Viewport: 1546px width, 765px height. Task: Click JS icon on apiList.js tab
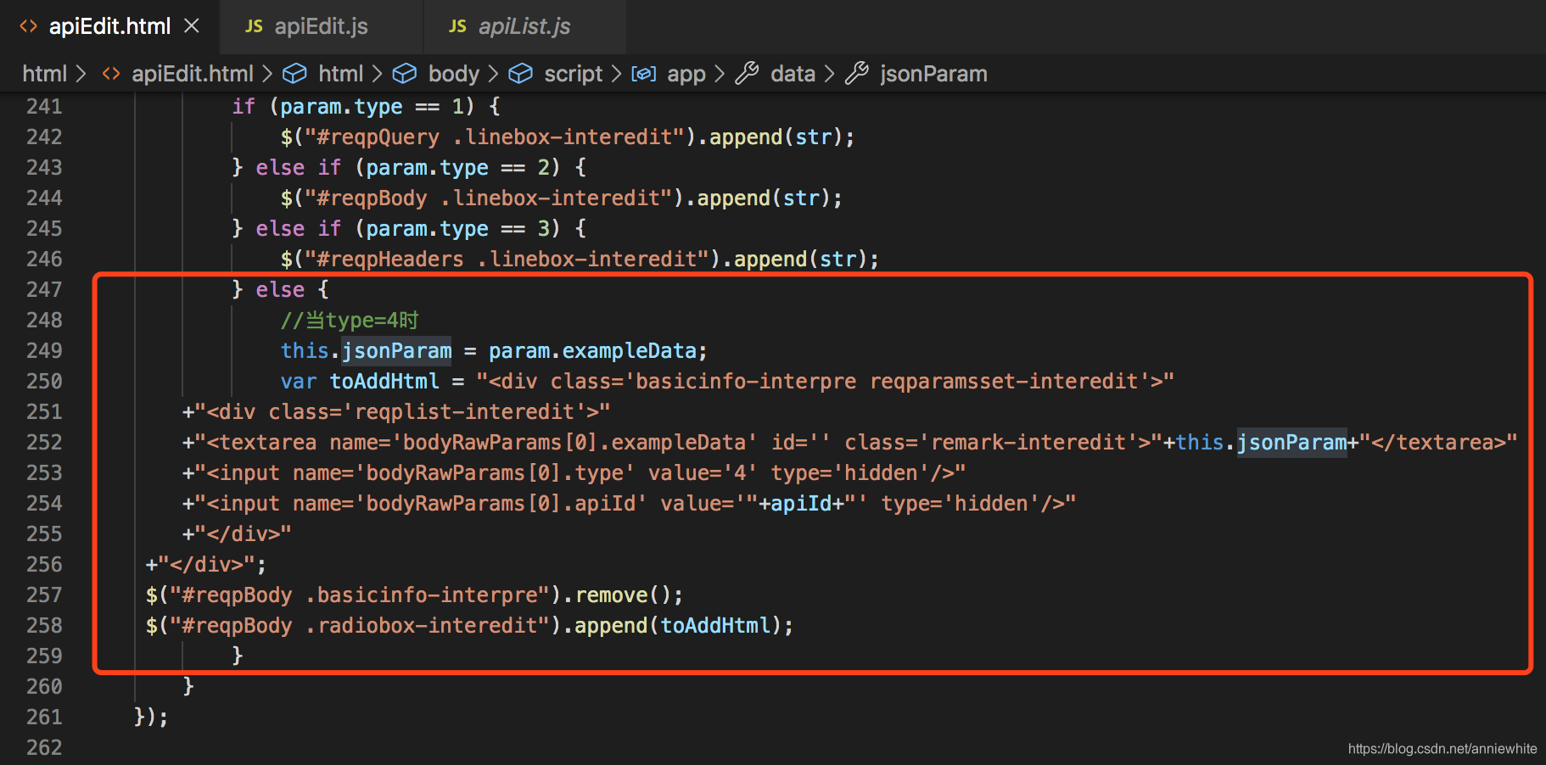(457, 26)
